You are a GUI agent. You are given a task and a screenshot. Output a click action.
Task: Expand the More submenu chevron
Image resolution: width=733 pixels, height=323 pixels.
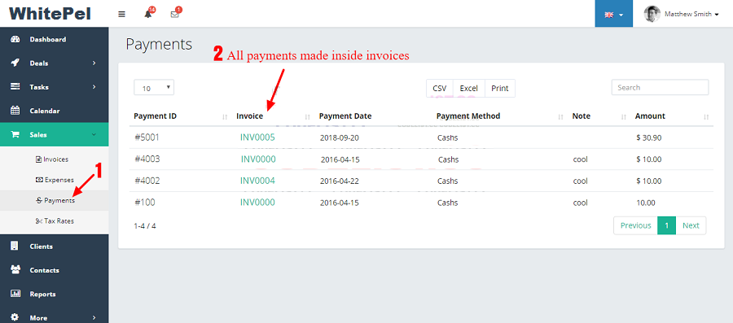tap(94, 317)
